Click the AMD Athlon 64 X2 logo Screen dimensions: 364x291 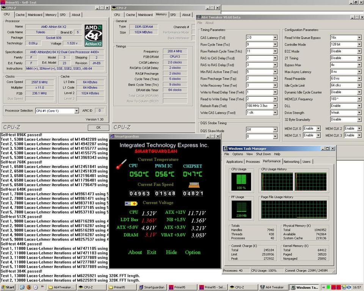(93, 36)
